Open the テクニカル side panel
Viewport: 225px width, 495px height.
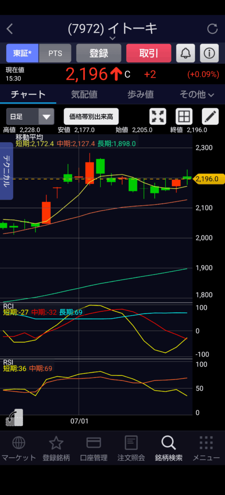coord(7,171)
